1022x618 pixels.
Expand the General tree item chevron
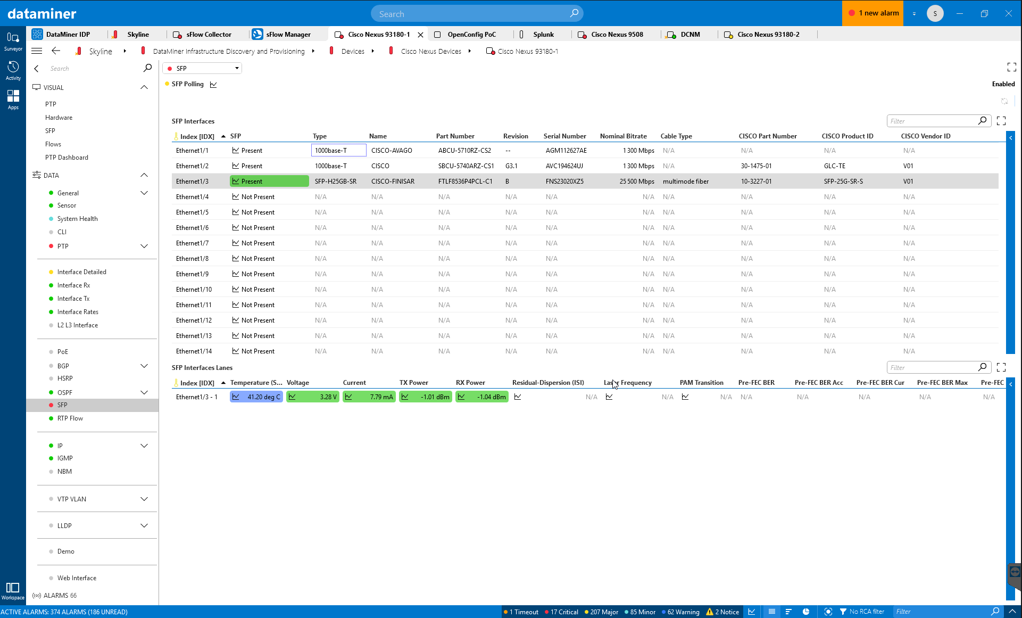[x=144, y=193]
